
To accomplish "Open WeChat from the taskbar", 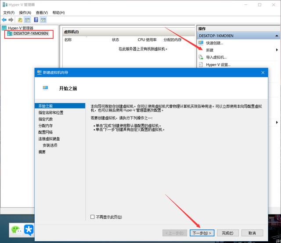I will (x=16, y=229).
